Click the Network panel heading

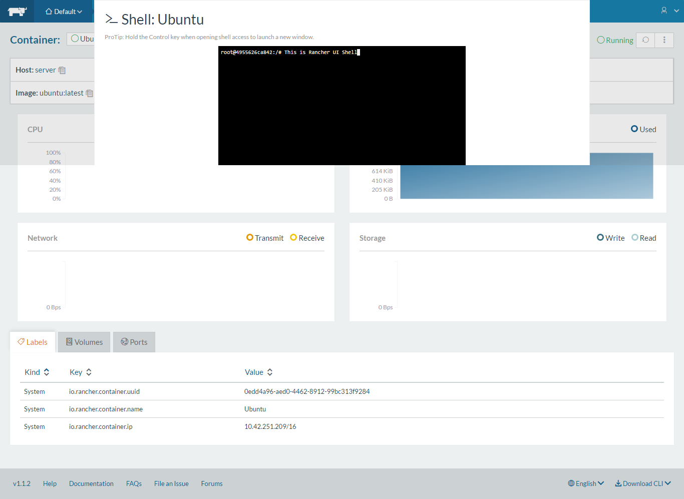click(43, 238)
